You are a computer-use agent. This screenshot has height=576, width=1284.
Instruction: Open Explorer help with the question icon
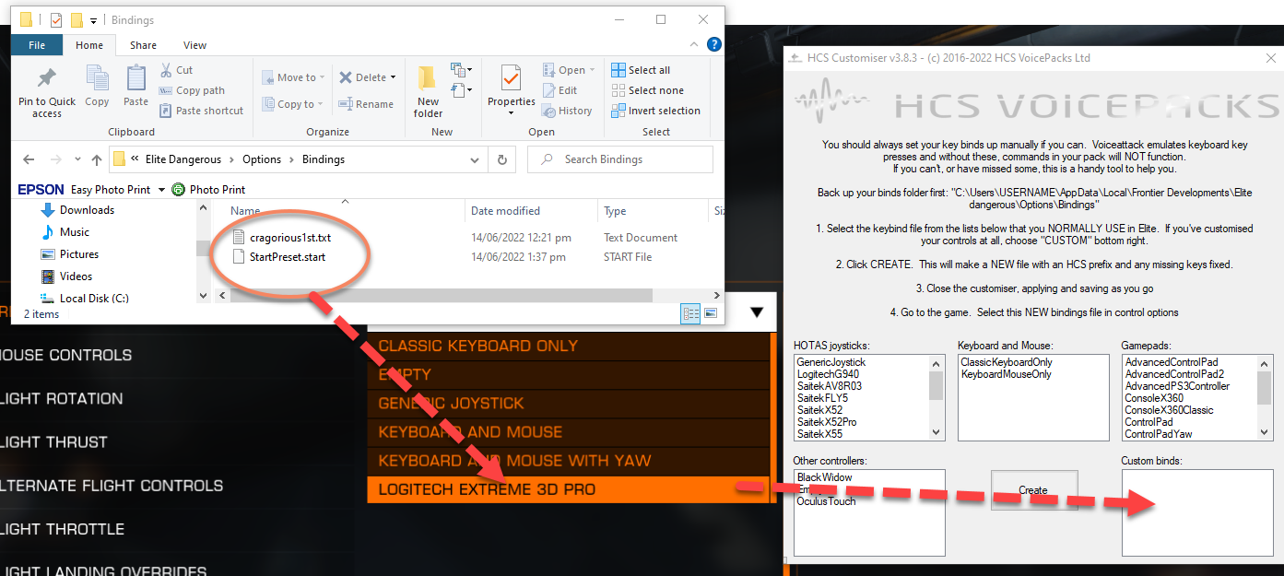coord(713,44)
